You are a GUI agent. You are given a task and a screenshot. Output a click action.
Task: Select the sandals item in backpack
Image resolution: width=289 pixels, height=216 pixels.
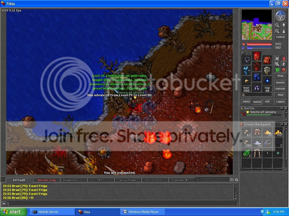257,132
